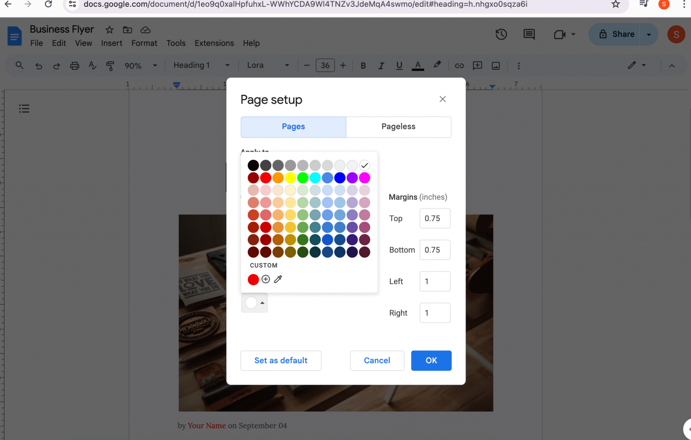Screen dimensions: 691x440
Task: Expand the Share options arrow
Action: (x=649, y=34)
